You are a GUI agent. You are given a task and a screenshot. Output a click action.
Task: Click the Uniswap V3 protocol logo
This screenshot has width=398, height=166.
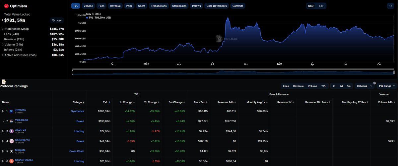coord(12,141)
